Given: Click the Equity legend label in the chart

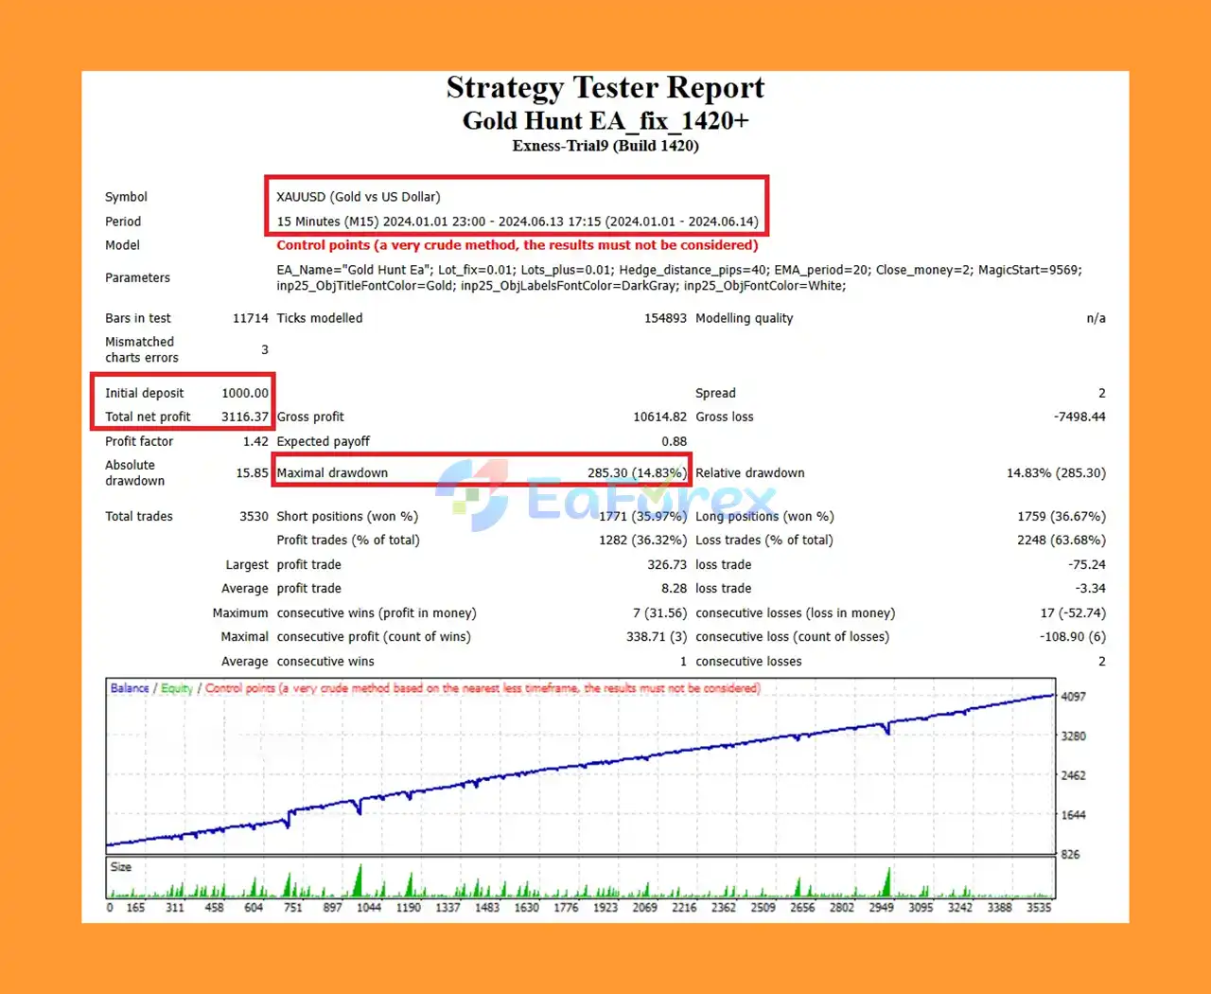Looking at the screenshot, I should click(x=177, y=688).
